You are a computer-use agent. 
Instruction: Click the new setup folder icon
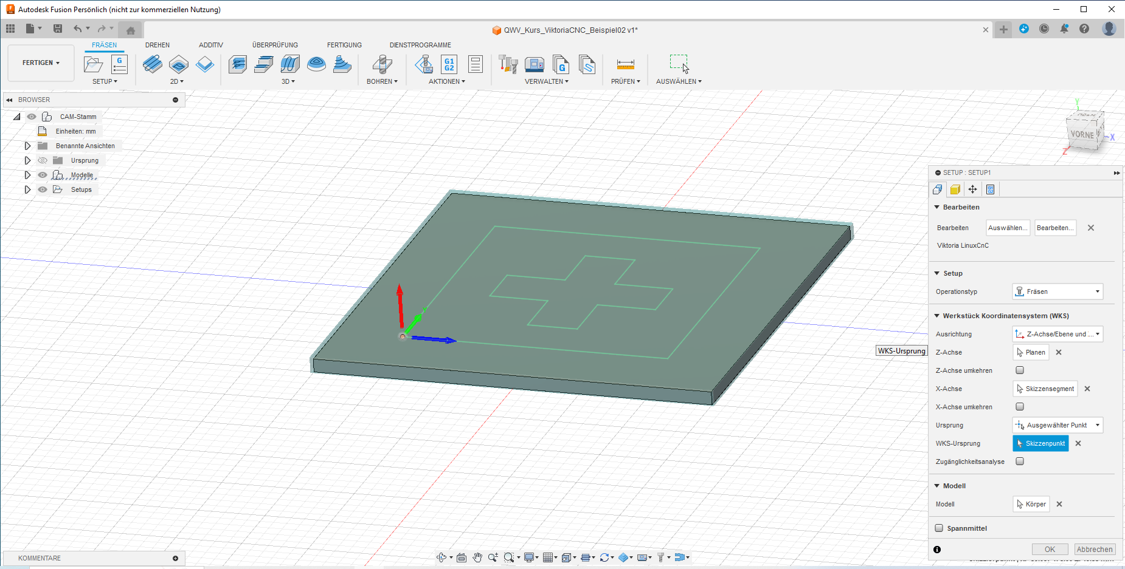click(x=93, y=64)
